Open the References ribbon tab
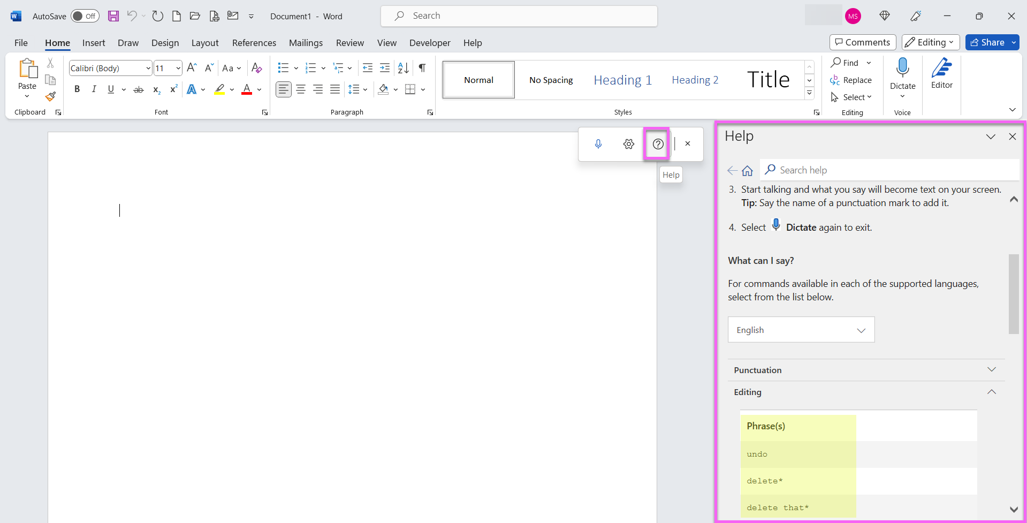The height and width of the screenshot is (523, 1027). tap(254, 43)
